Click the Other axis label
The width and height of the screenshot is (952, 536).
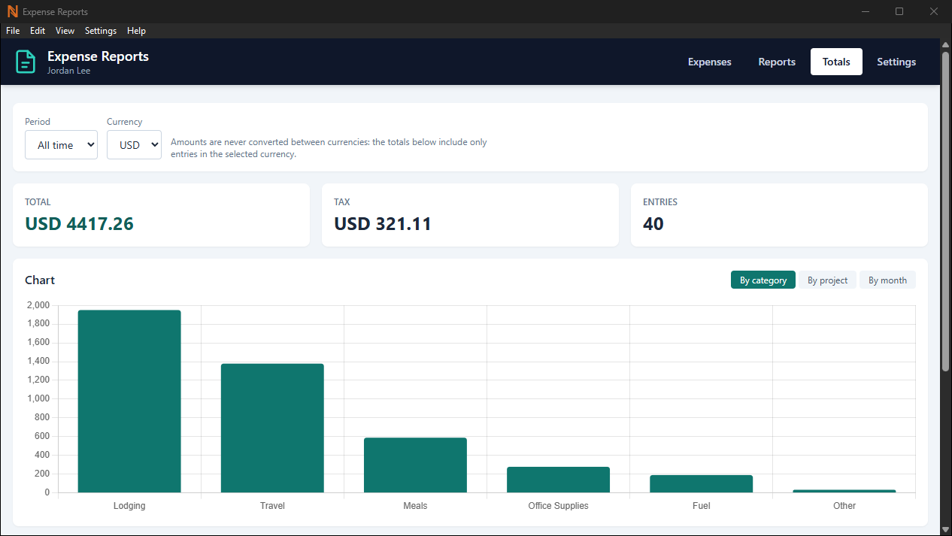(x=844, y=506)
